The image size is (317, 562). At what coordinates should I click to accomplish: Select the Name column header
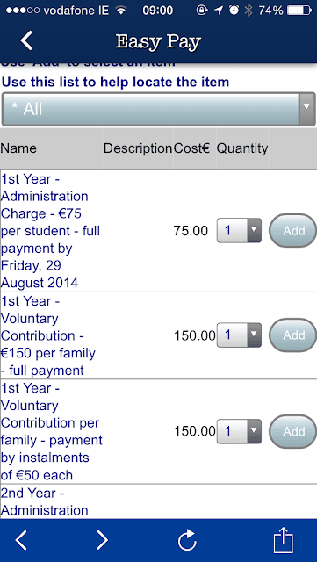click(18, 148)
